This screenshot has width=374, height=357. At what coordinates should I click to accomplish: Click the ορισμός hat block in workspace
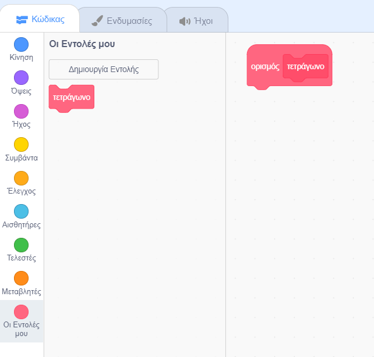264,67
